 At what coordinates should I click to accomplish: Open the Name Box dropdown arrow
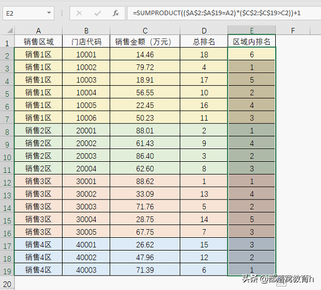point(49,13)
